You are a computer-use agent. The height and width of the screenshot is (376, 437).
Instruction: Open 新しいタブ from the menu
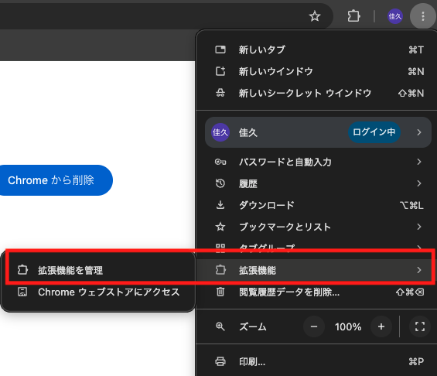click(x=318, y=50)
